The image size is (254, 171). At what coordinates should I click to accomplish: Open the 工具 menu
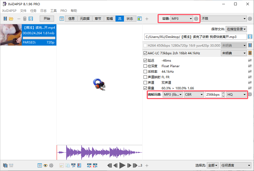click(53, 11)
